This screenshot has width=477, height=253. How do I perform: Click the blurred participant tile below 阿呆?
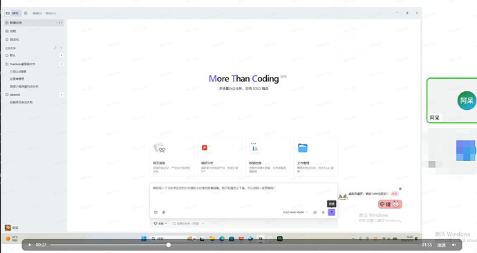[452, 151]
